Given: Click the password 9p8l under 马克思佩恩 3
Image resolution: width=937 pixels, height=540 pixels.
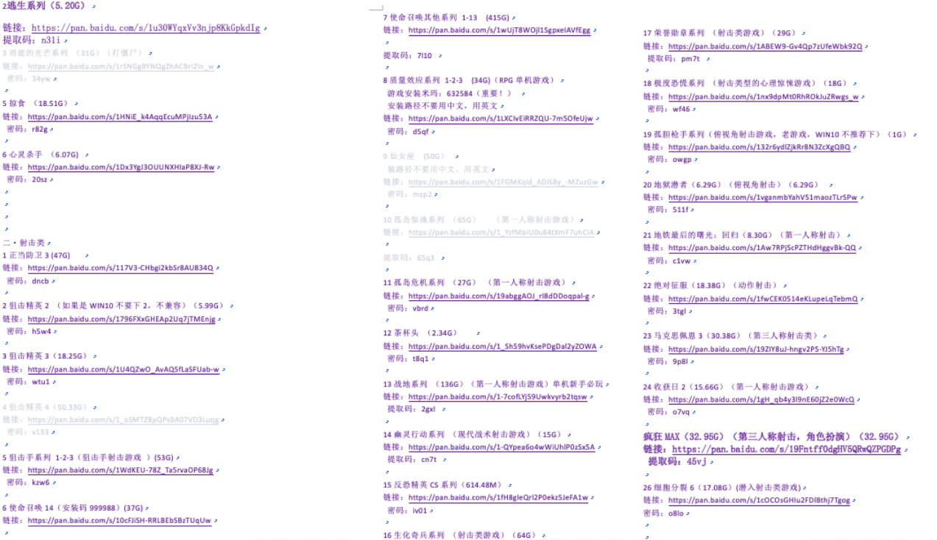Looking at the screenshot, I should point(681,361).
